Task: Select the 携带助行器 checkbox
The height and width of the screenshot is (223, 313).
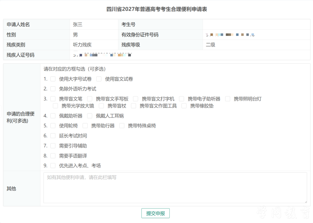Action: pyautogui.click(x=85, y=126)
